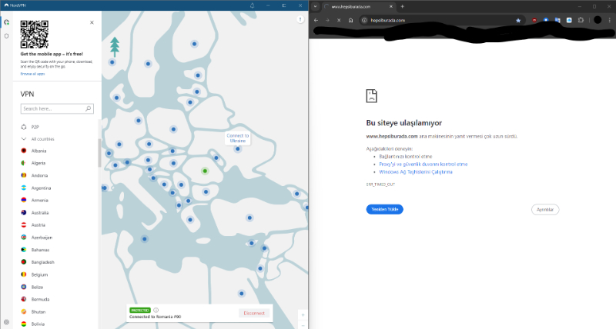This screenshot has width=616, height=329.
Task: Open the Chrome Extensions puzzle icon
Action: pyautogui.click(x=581, y=20)
